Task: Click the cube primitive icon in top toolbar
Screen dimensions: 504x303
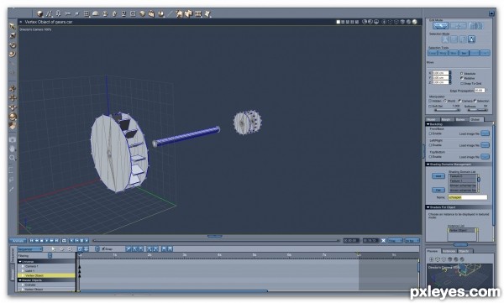Action: click(x=39, y=13)
